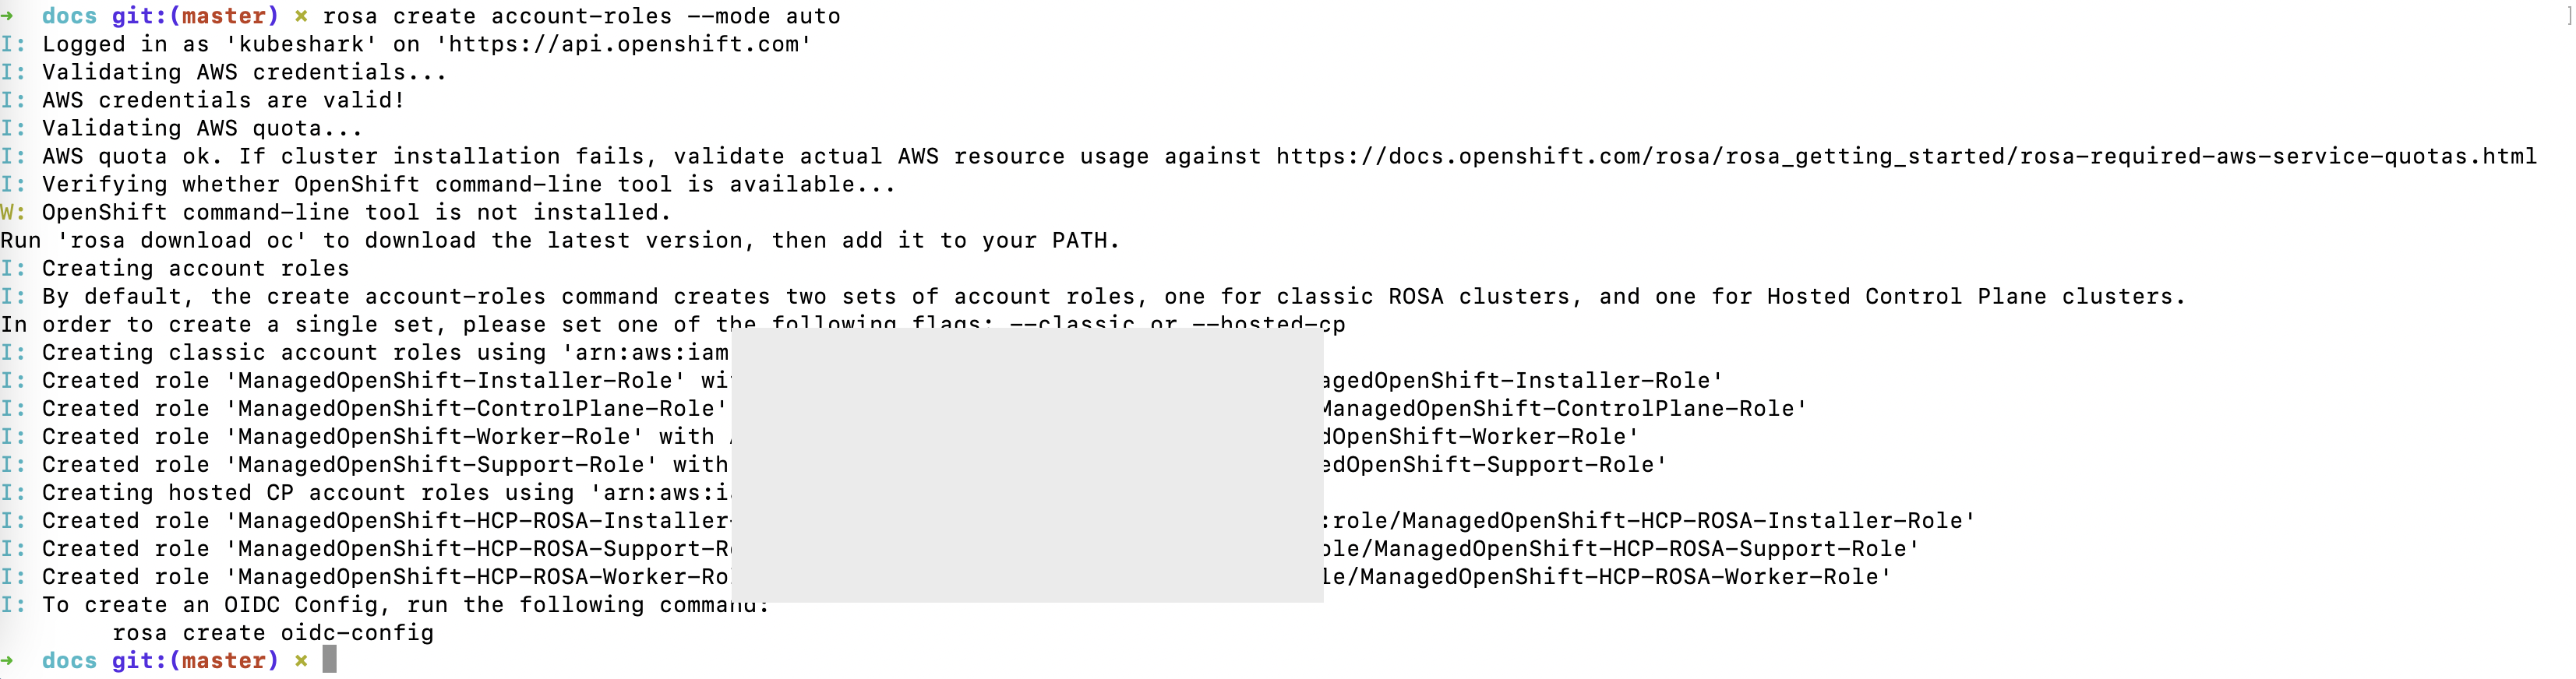Click the green arrow on the first prompt line
Screen dimensions: 2576x679
point(8,16)
